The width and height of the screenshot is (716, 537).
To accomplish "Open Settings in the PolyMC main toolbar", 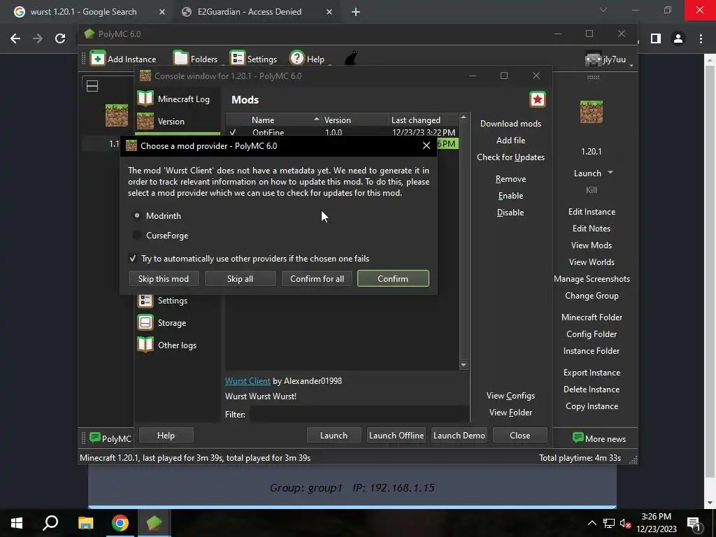I will point(253,59).
